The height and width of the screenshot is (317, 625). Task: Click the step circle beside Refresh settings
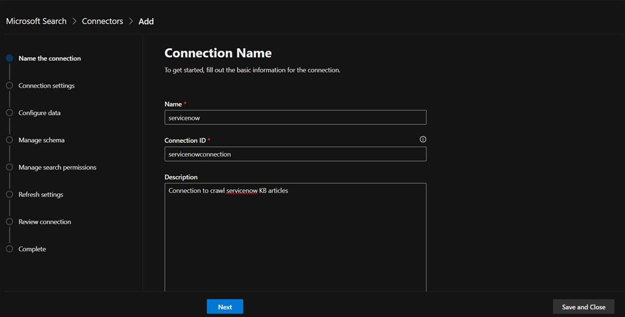click(10, 194)
